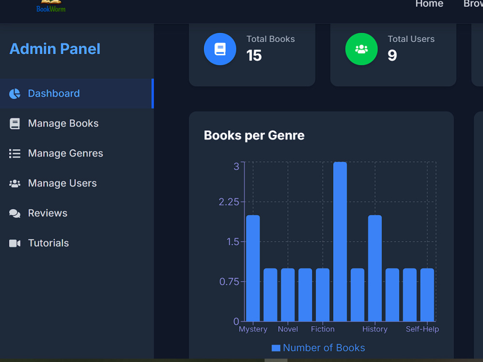Viewport: 483px width, 362px height.
Task: Select Dashboard in the sidebar
Action: (77, 94)
